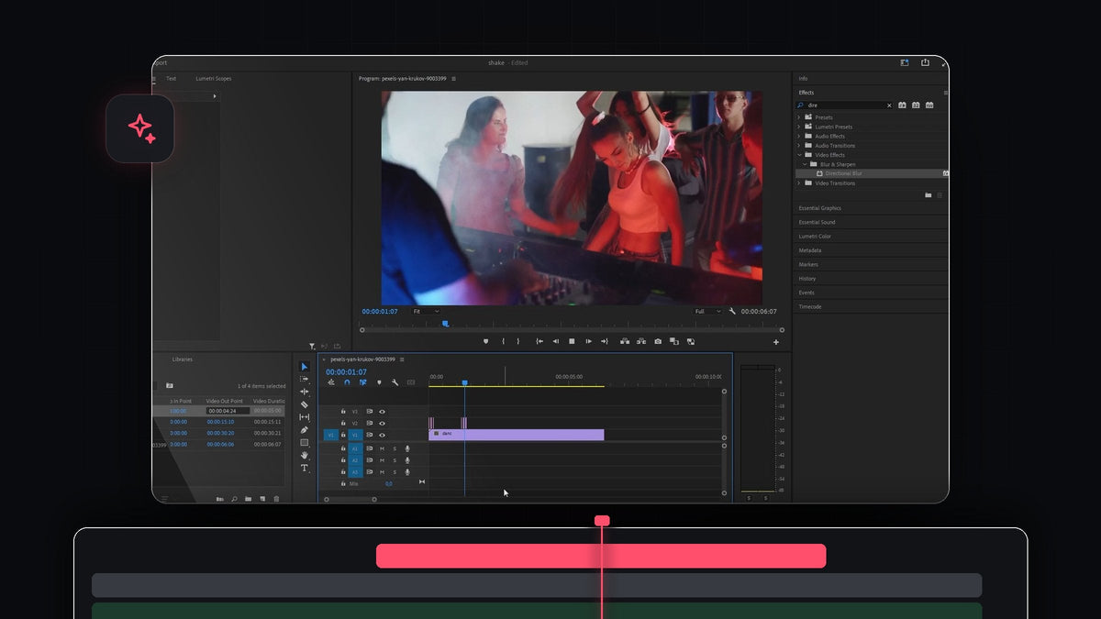
Task: Toggle V2 track eye visibility
Action: point(382,424)
